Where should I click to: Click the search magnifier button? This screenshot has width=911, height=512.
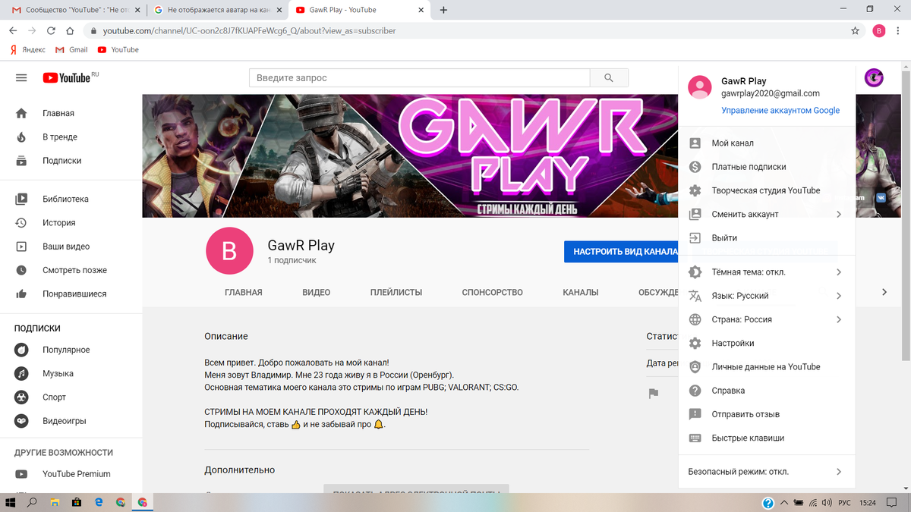coord(608,77)
